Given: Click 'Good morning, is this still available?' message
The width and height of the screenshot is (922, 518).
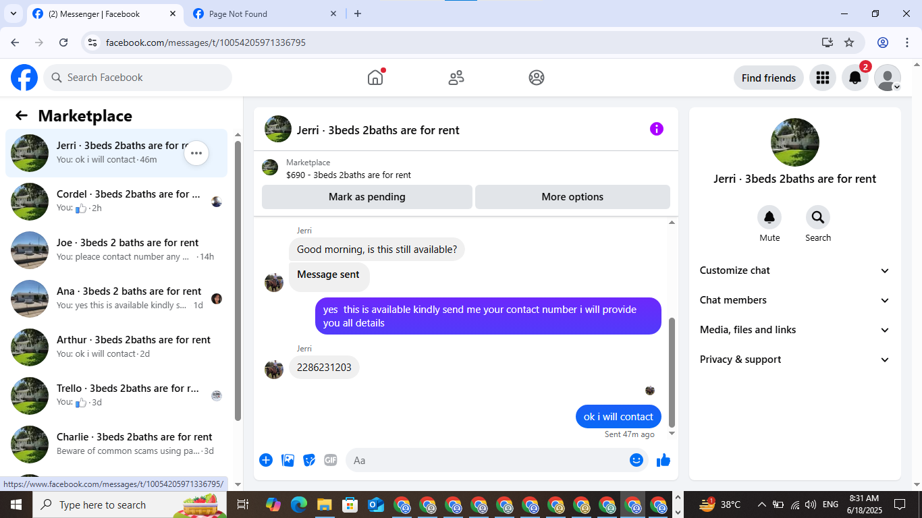Looking at the screenshot, I should 377,250.
